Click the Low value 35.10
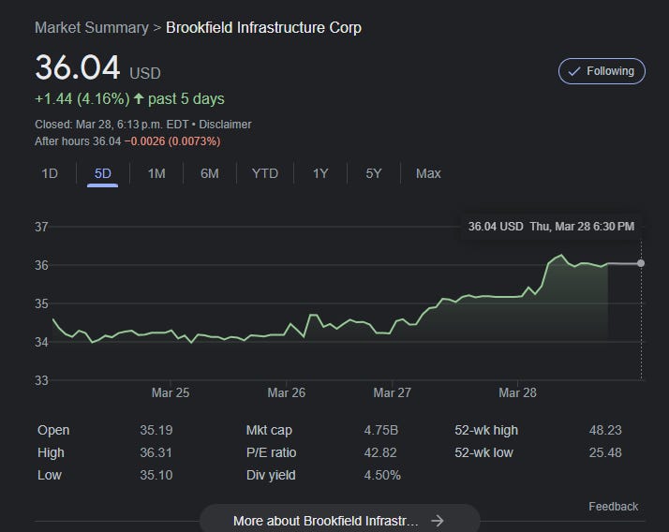 click(156, 475)
